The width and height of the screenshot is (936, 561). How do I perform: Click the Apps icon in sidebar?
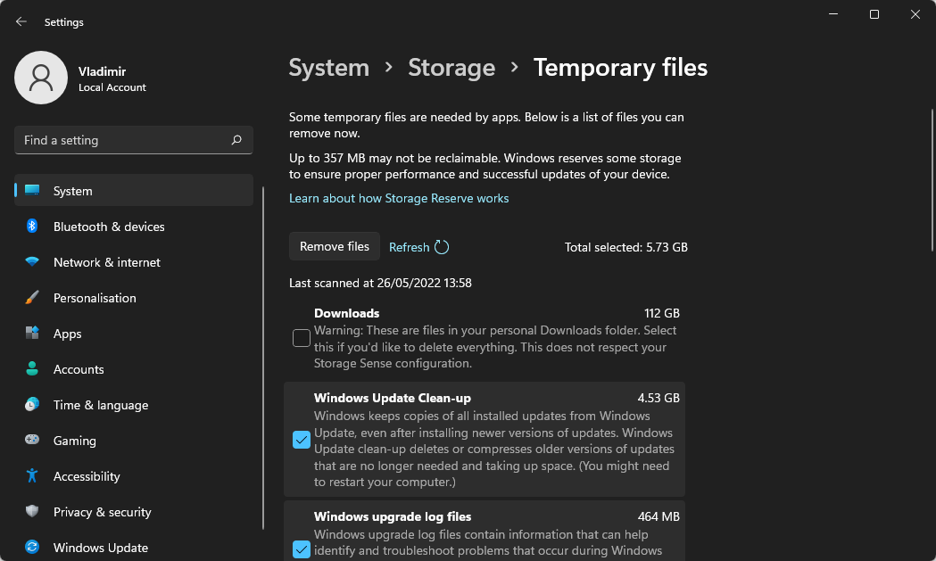tap(32, 333)
